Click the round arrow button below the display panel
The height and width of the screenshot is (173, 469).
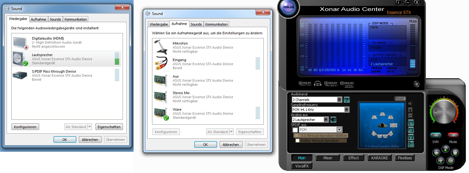[416, 84]
